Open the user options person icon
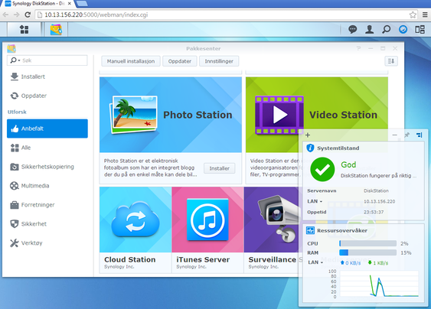 (370, 29)
